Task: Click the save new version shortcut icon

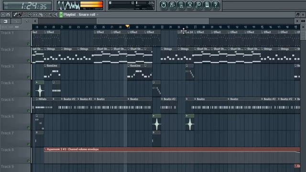Action: coord(172,5)
